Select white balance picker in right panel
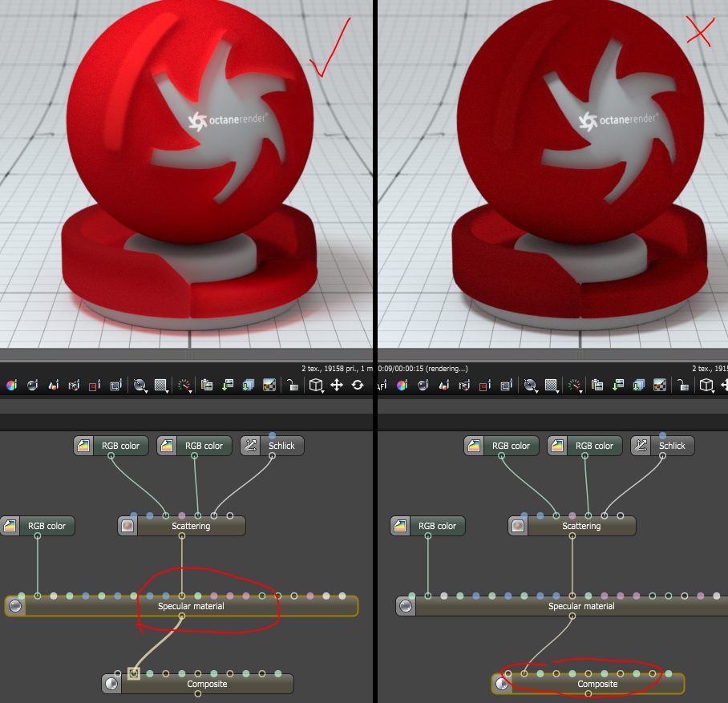Image resolution: width=728 pixels, height=703 pixels. (x=402, y=385)
